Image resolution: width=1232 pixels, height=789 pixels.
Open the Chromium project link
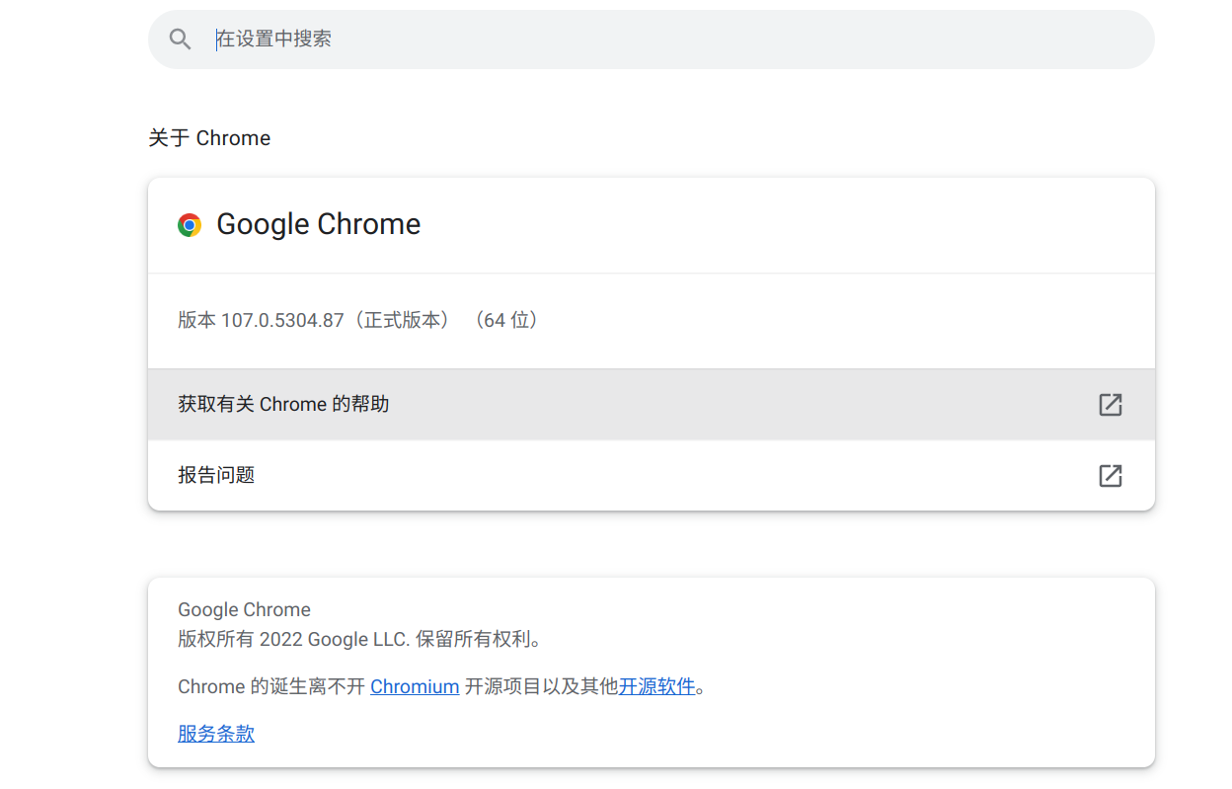415,686
